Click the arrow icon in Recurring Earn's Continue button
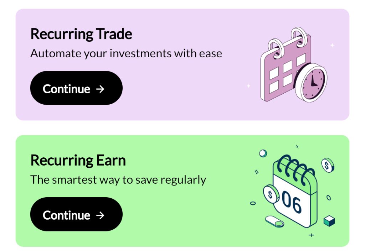365x251 pixels. [x=100, y=215]
